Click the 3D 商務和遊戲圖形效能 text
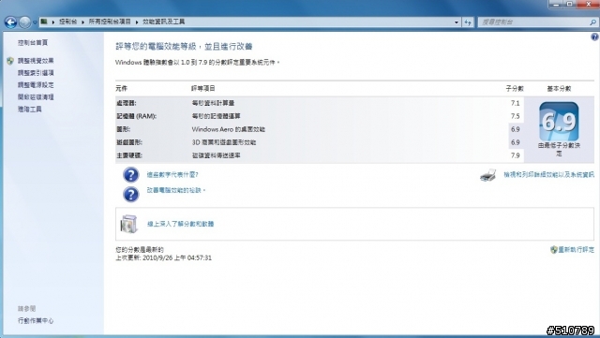The width and height of the screenshot is (600, 338). tap(224, 142)
